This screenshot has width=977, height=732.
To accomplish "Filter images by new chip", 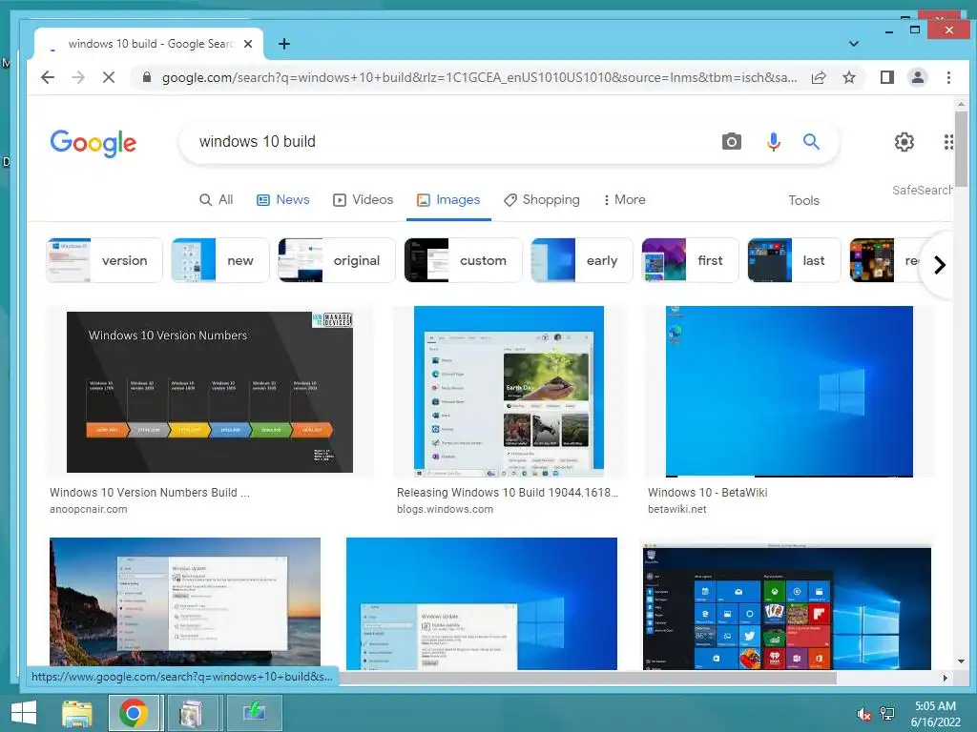I will (220, 260).
